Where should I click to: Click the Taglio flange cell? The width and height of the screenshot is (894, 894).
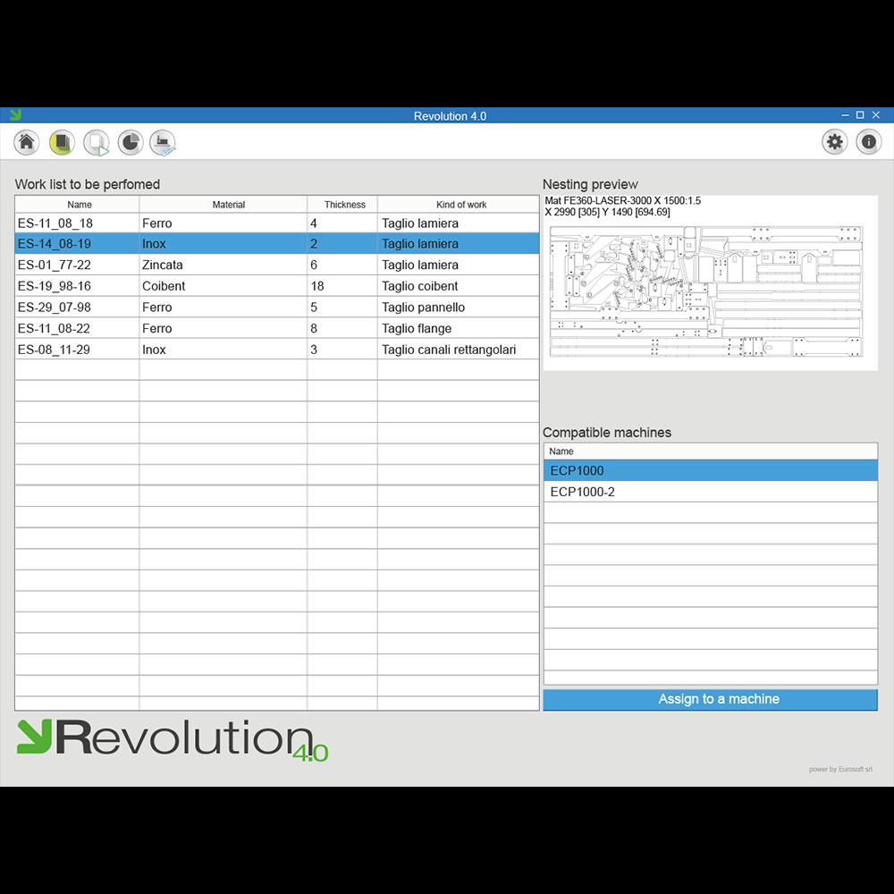point(459,328)
